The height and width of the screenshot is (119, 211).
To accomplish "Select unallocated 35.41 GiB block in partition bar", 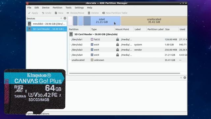I will (154, 21).
